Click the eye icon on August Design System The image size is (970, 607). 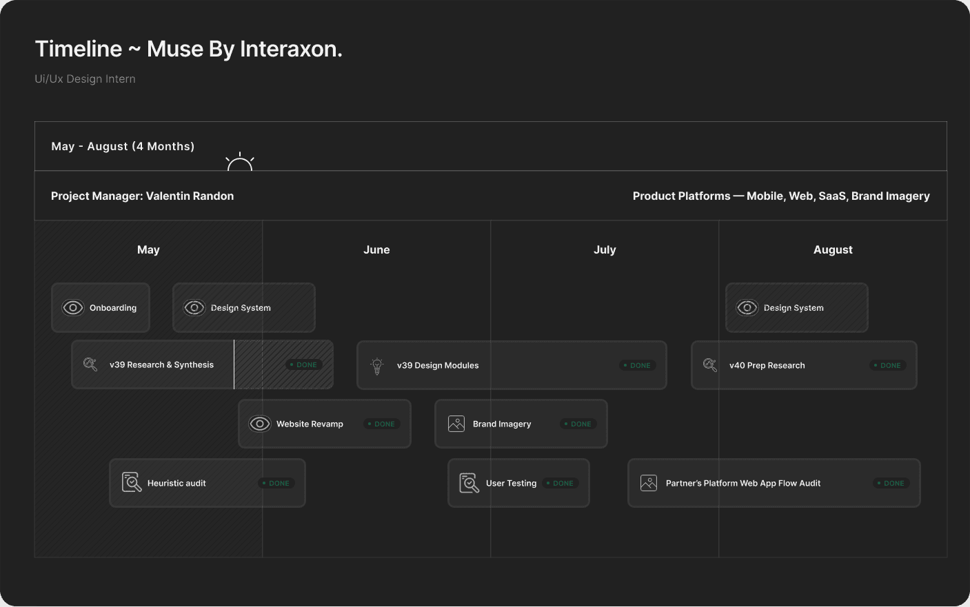[747, 308]
